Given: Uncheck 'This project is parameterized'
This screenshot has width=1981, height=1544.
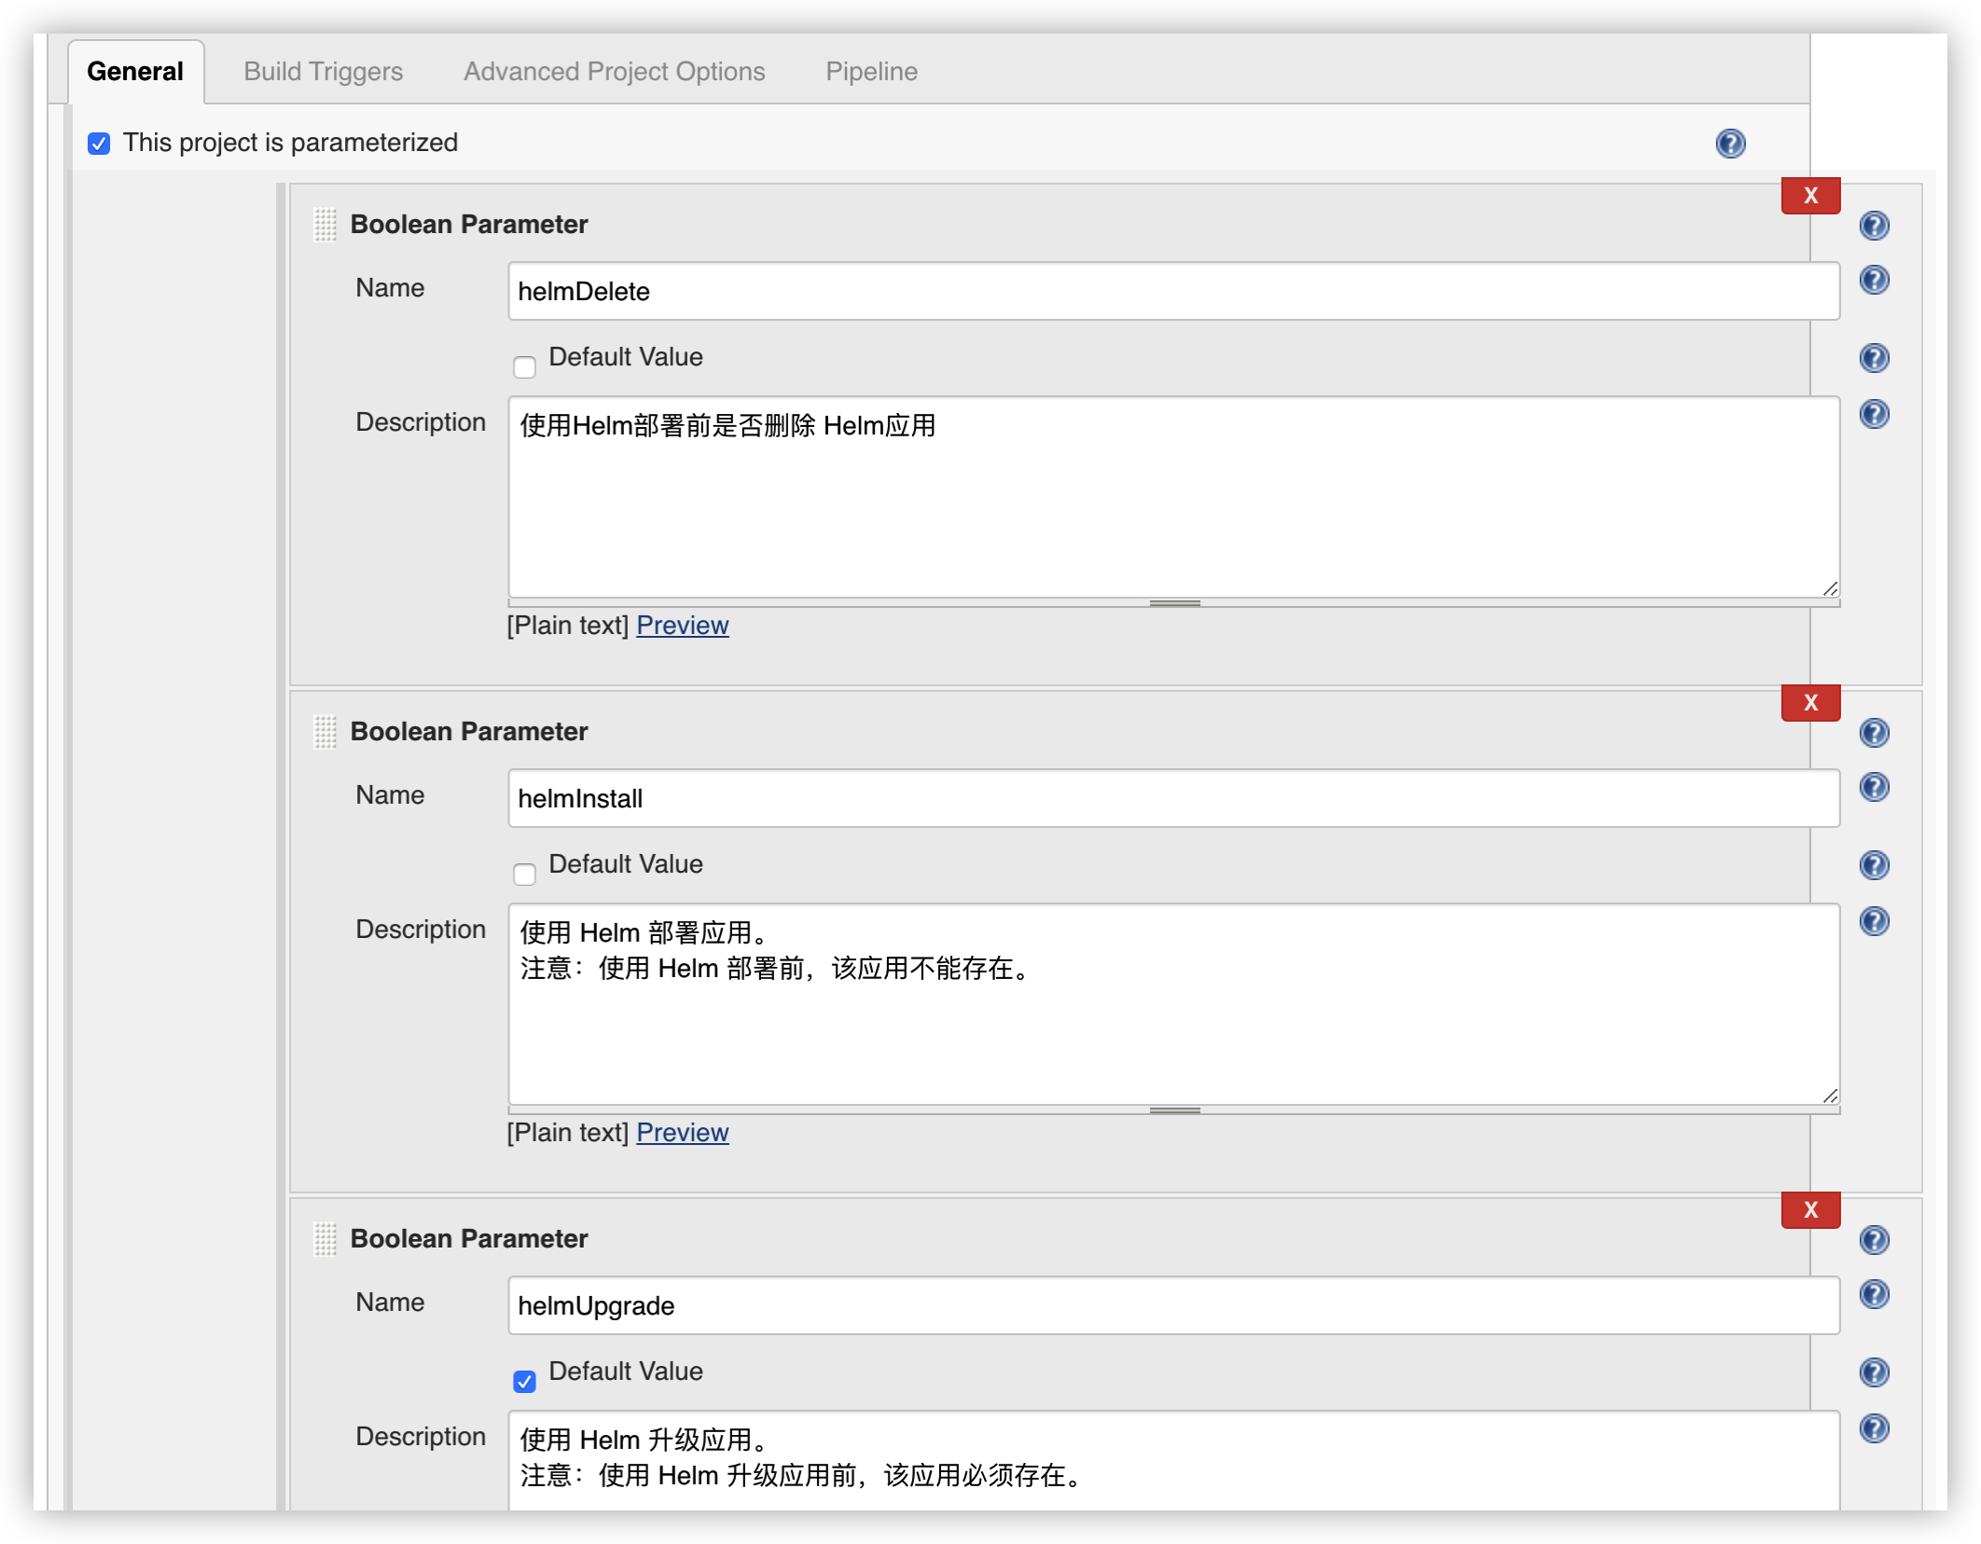Looking at the screenshot, I should pos(99,144).
